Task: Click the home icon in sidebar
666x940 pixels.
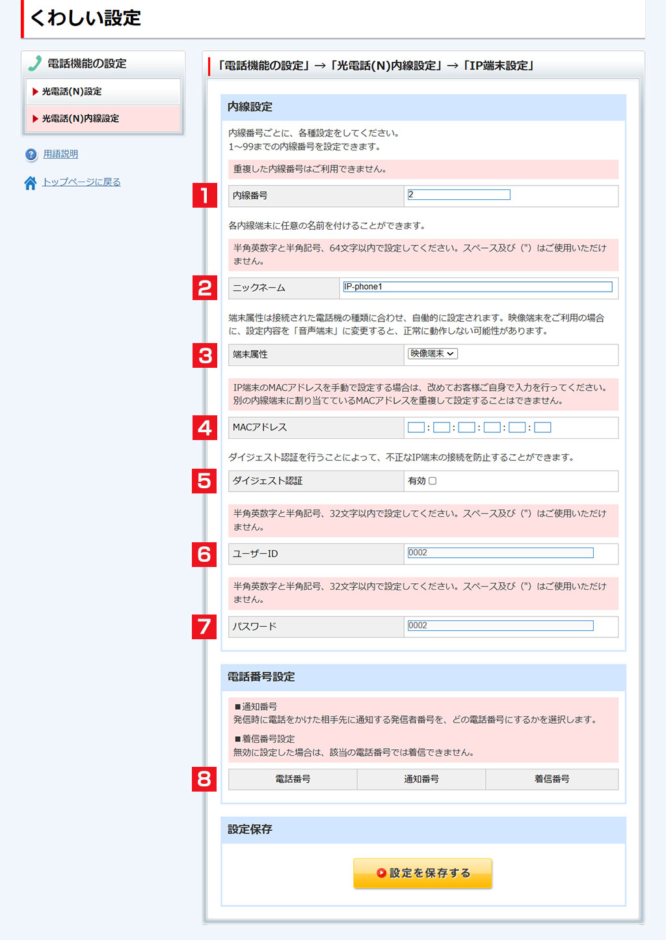Action: [x=31, y=183]
